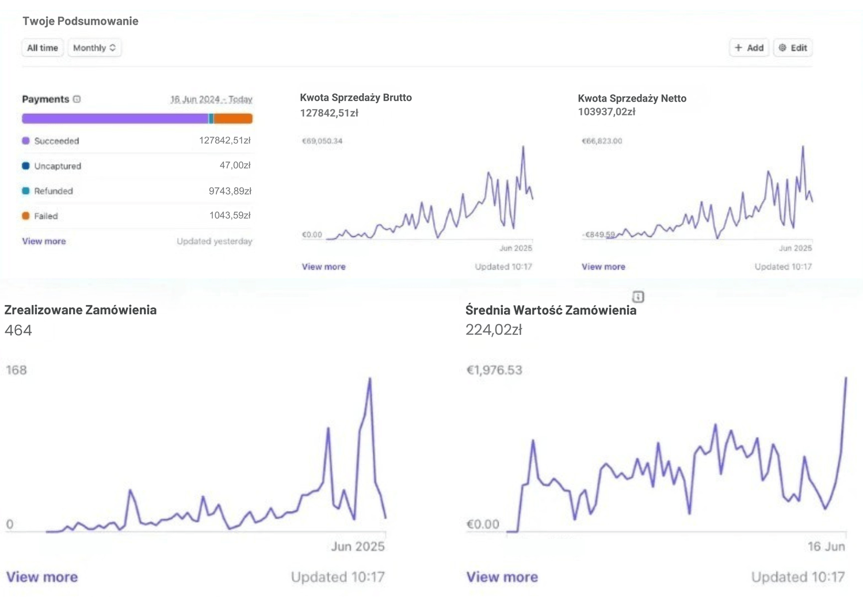Click the info icon above Średnia Wartość Zamówienia
Viewport: 863px width, 597px height.
click(638, 296)
